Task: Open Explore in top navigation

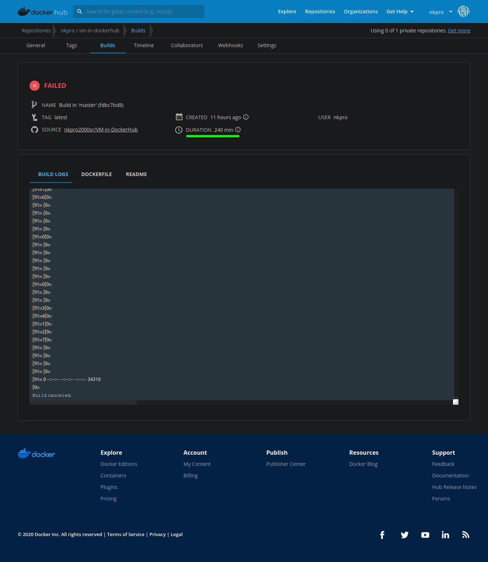Action: coord(287,12)
